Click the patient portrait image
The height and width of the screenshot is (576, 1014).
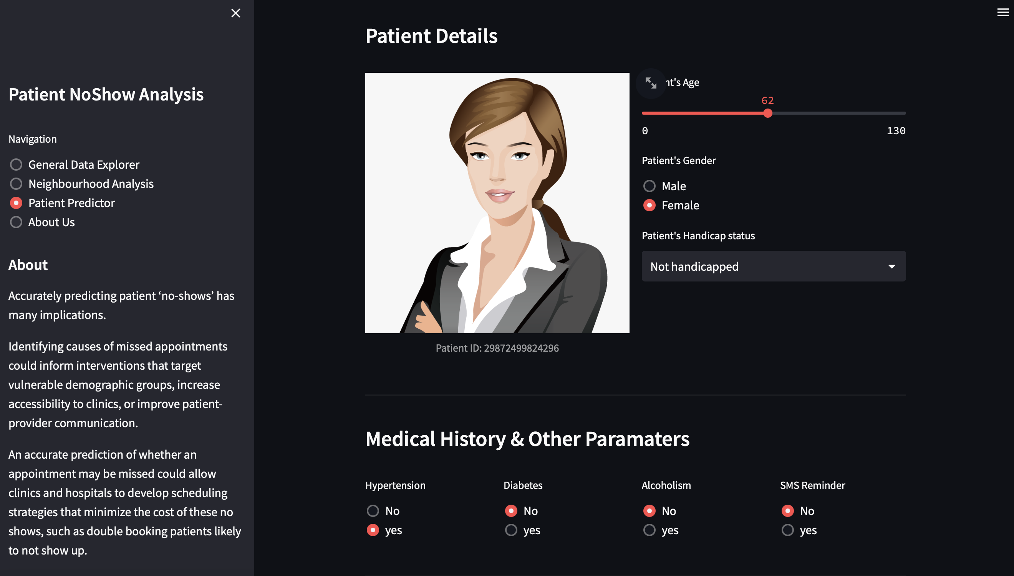[497, 202]
